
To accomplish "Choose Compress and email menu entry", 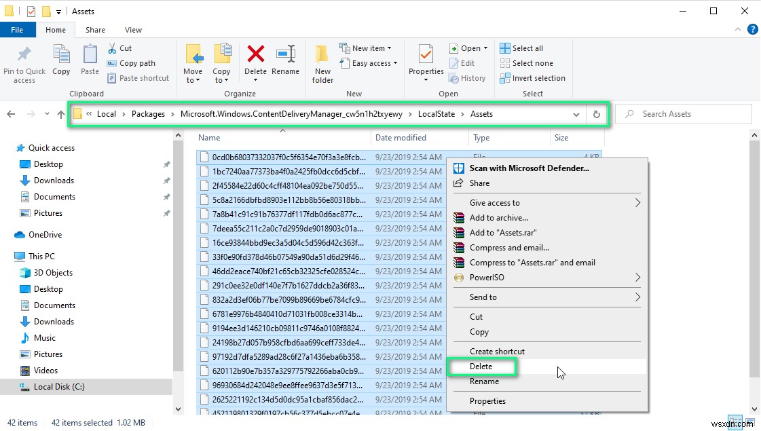I will point(547,248).
